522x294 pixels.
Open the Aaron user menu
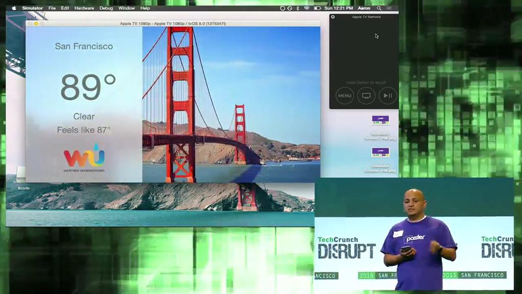point(364,8)
